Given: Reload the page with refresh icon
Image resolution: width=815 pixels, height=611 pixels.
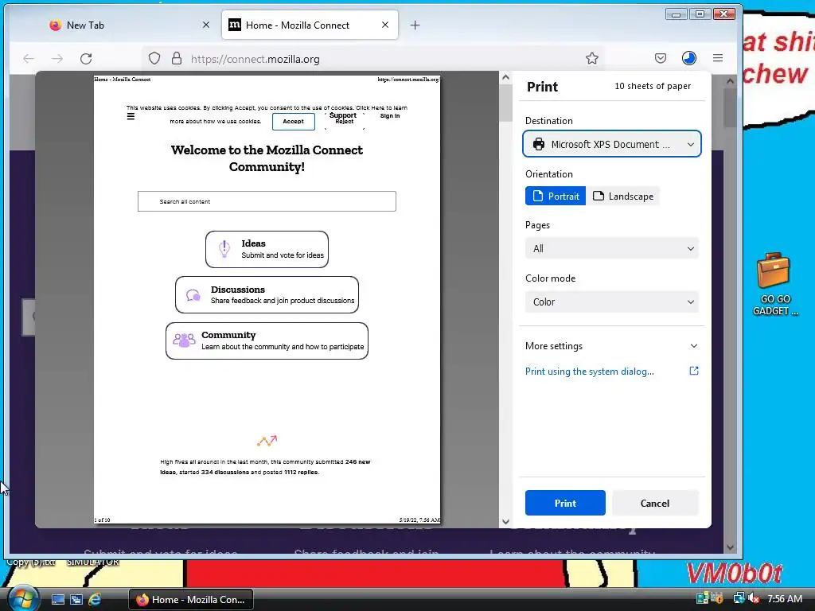Looking at the screenshot, I should 86,59.
